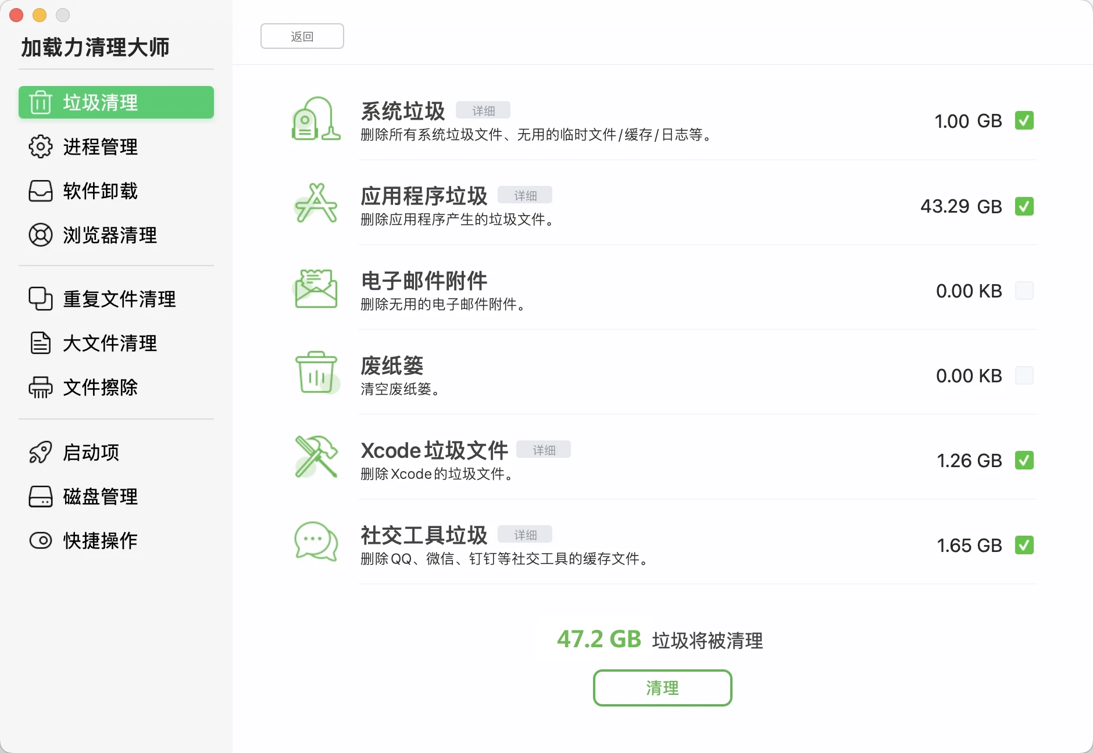
Task: Open 软件卸载 in the sidebar
Action: click(x=116, y=191)
